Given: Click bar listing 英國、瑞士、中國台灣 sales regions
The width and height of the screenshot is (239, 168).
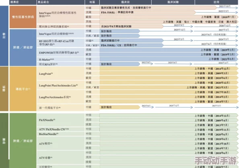Looking at the screenshot, I should 169,22.
